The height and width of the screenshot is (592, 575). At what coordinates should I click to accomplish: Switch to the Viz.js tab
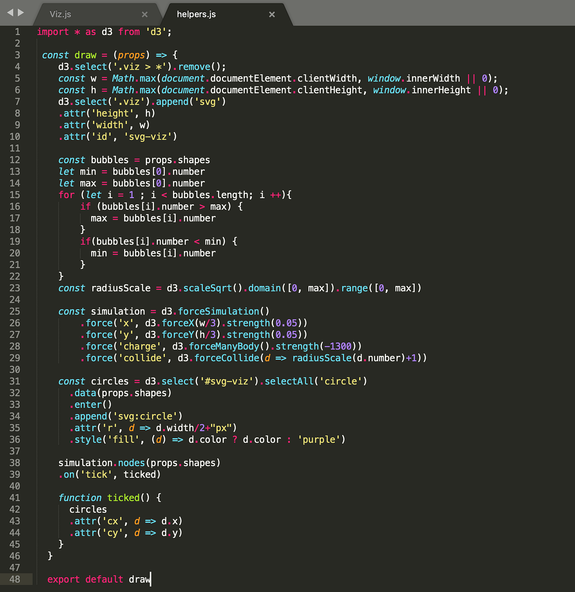[x=62, y=14]
